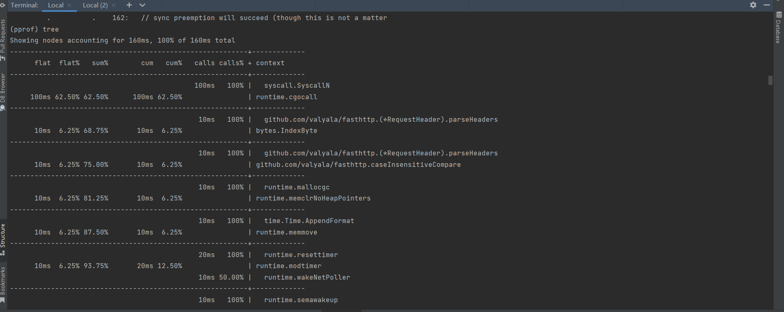Viewport: 784px width, 312px height.
Task: Open new terminal session with plus icon
Action: pos(129,5)
